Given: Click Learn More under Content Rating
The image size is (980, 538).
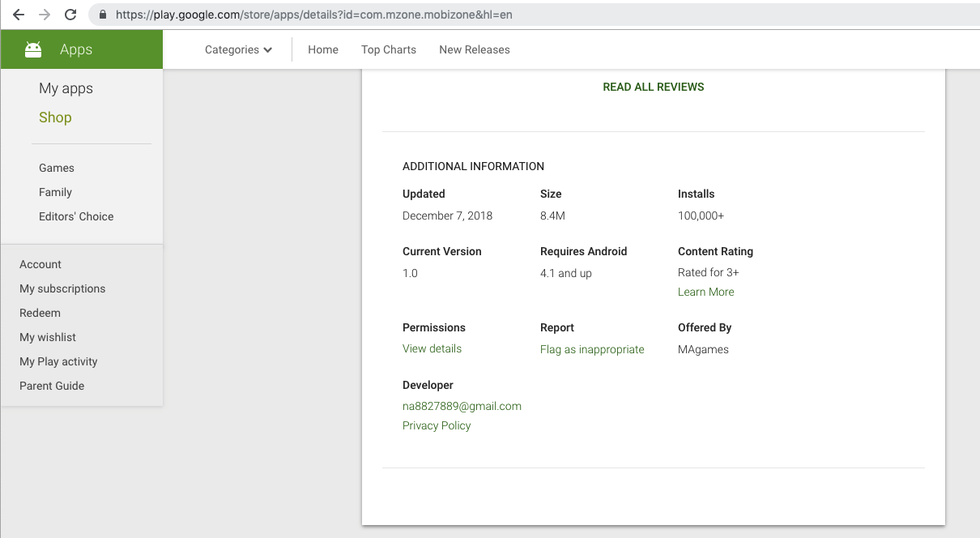Looking at the screenshot, I should pos(706,292).
